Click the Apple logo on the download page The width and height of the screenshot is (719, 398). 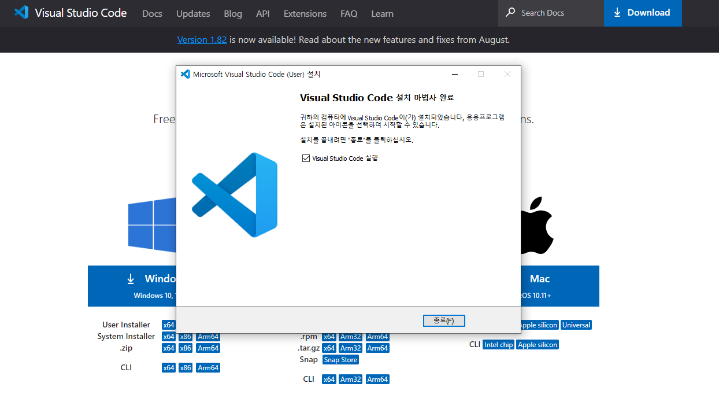point(537,226)
